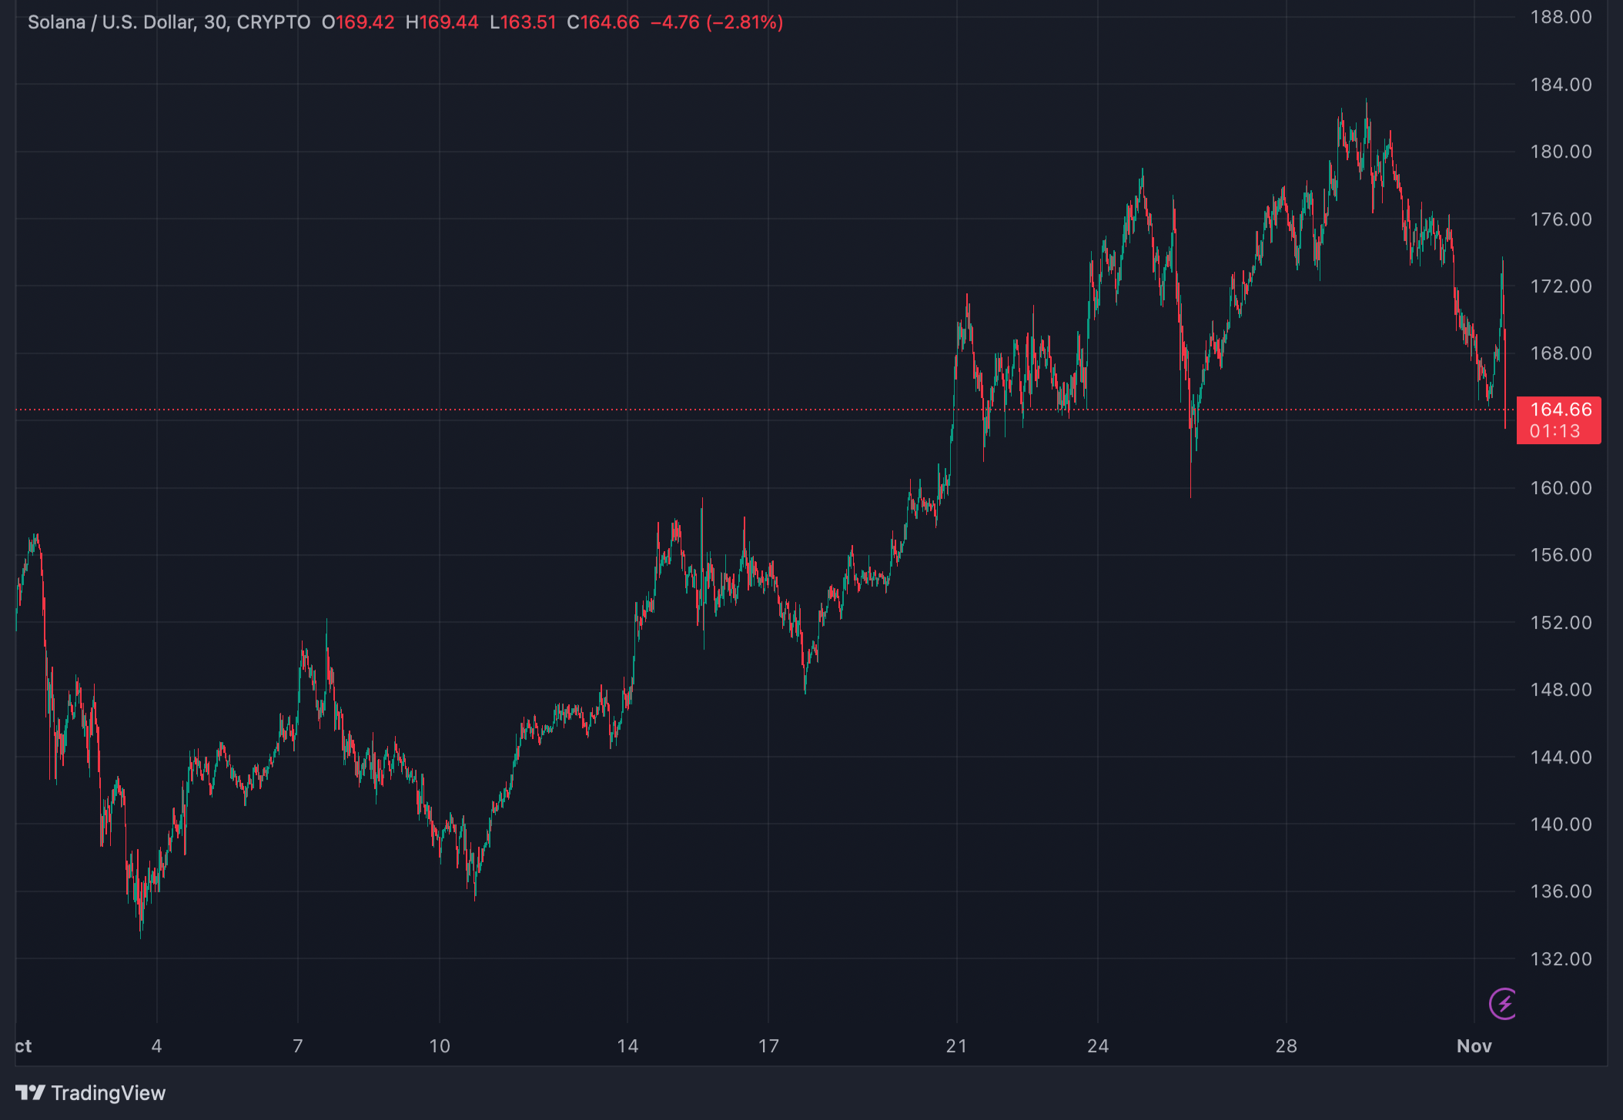Click the 180.00 price scale label
Viewport: 1623px width, 1120px height.
pyautogui.click(x=1561, y=152)
